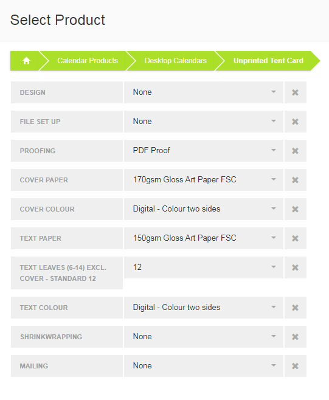Clear the Cover Paper selection X icon
The height and width of the screenshot is (400, 329).
(296, 180)
